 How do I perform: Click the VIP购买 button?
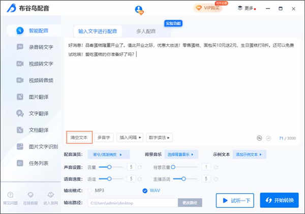coord(208,8)
